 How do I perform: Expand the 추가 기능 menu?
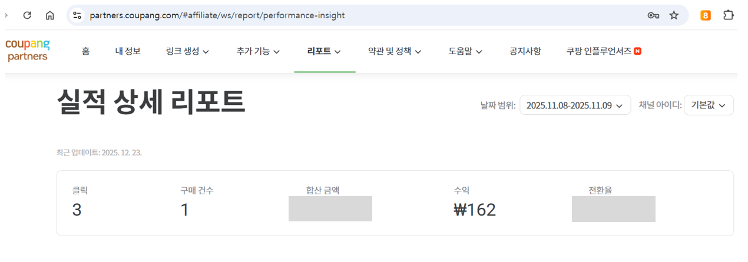[257, 51]
